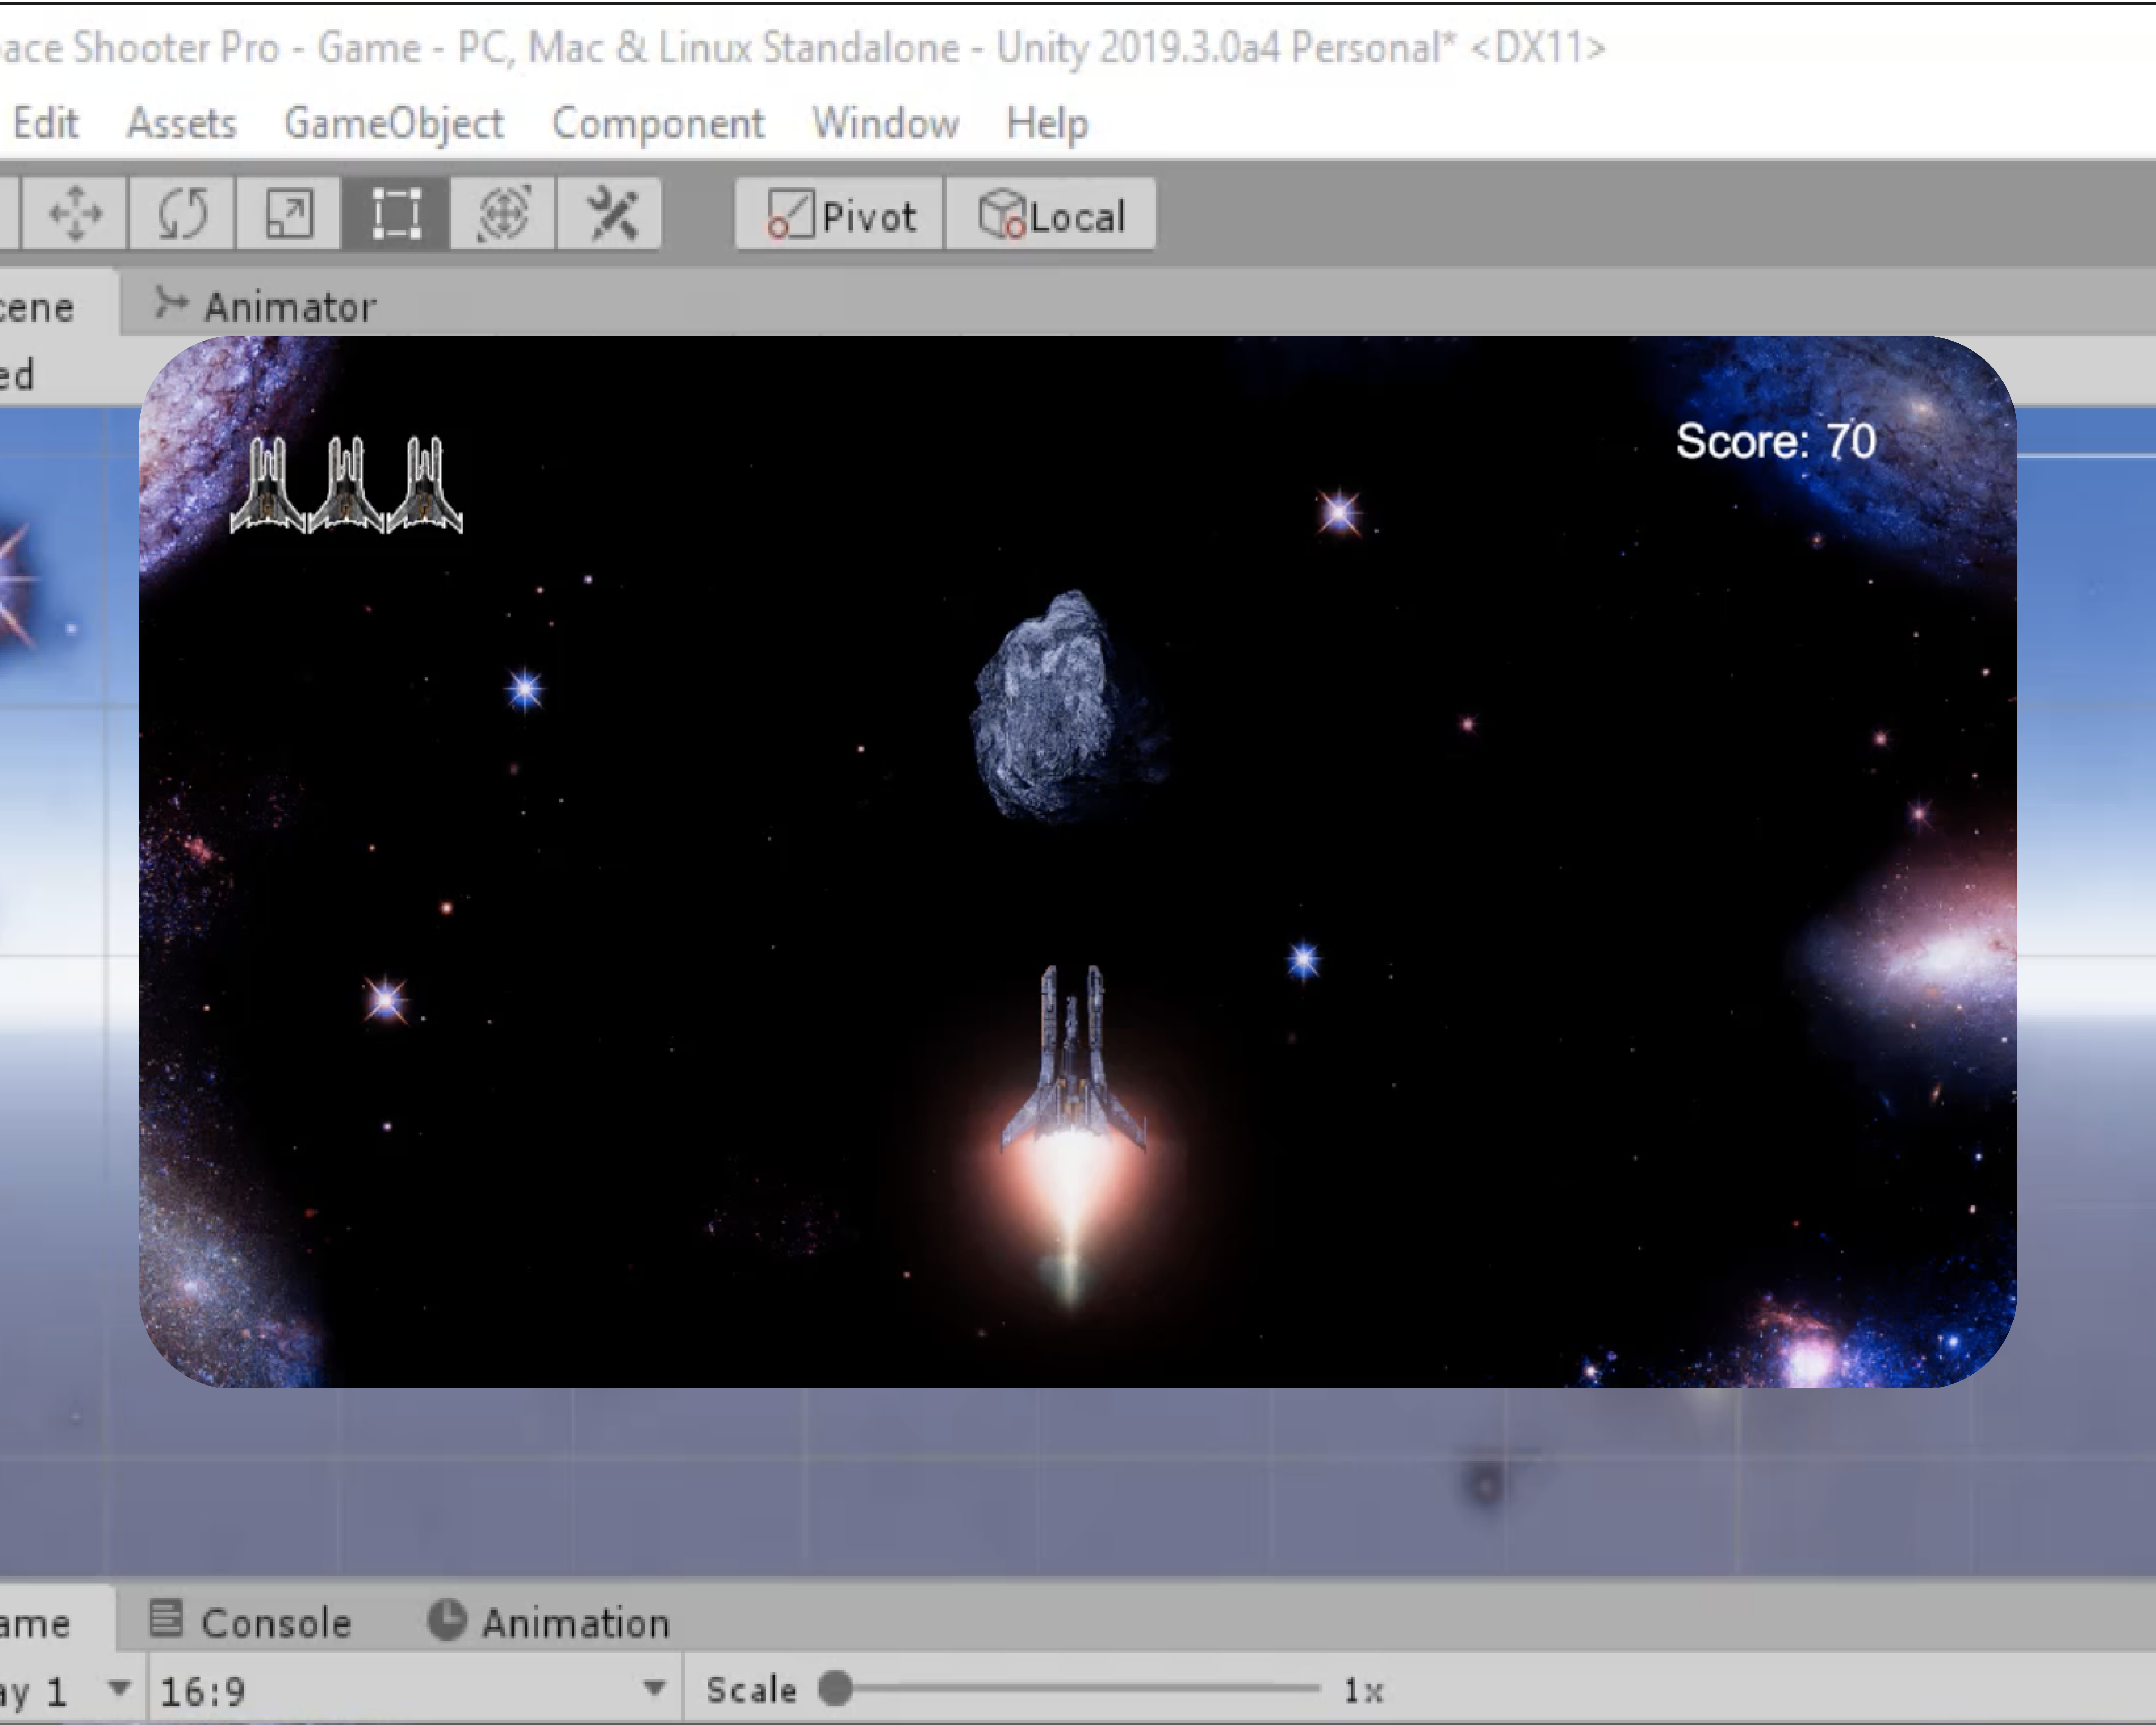Toggle Local handle rotation
This screenshot has height=1725, width=2156.
[x=1050, y=215]
